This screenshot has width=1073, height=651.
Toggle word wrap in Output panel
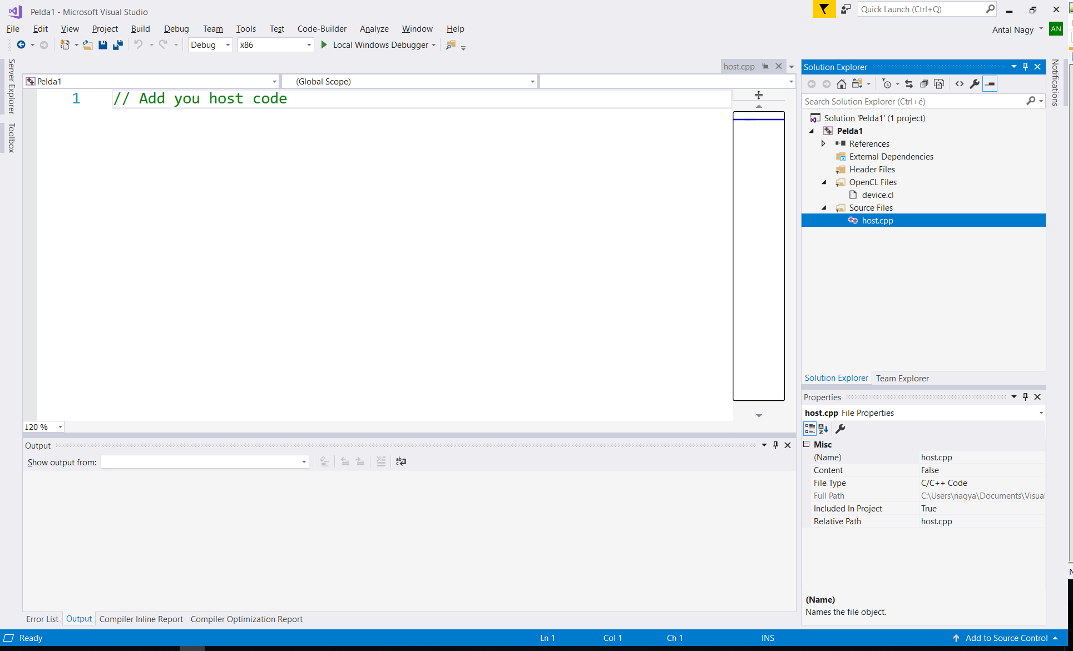tap(401, 461)
